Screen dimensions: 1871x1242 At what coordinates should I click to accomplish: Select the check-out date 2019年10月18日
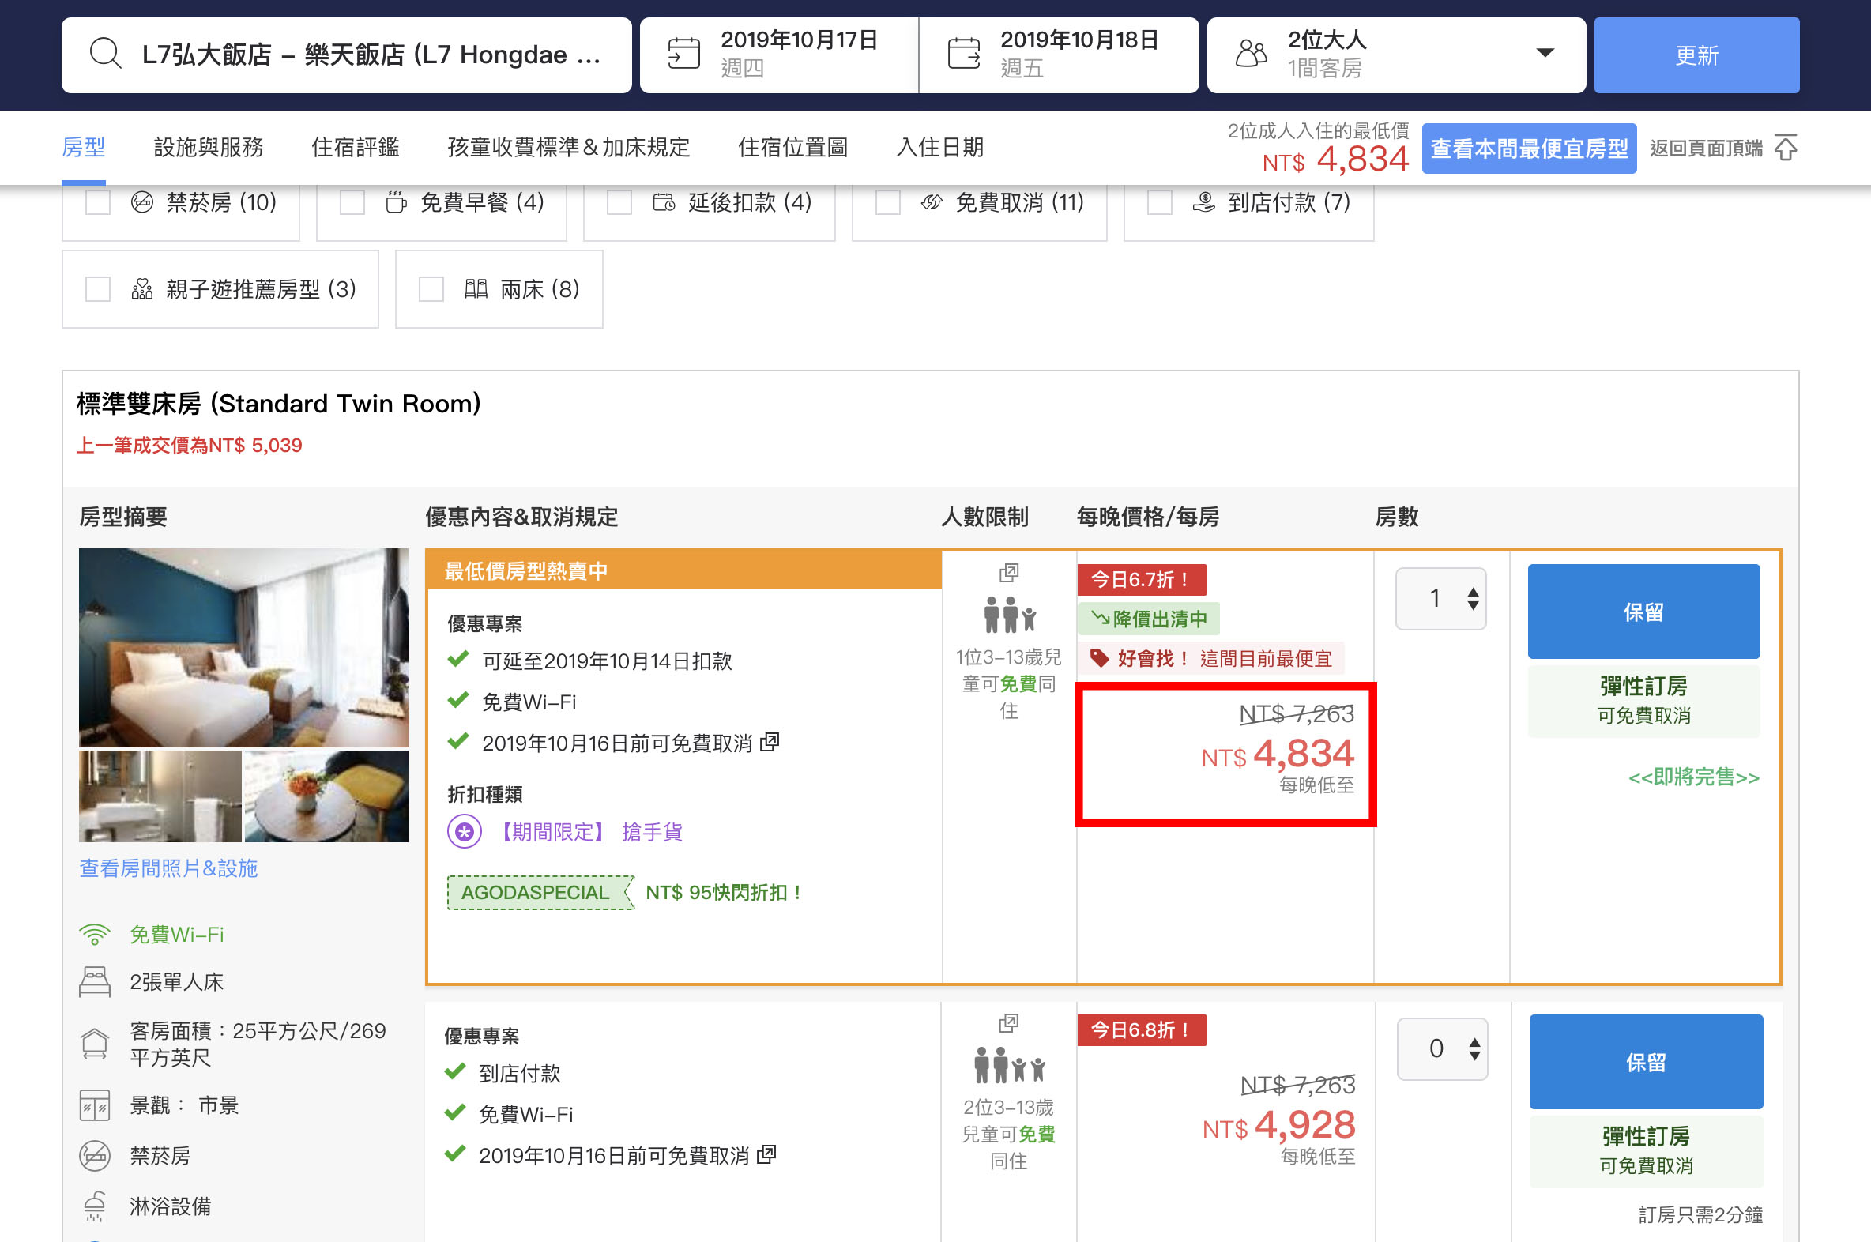pos(1059,55)
